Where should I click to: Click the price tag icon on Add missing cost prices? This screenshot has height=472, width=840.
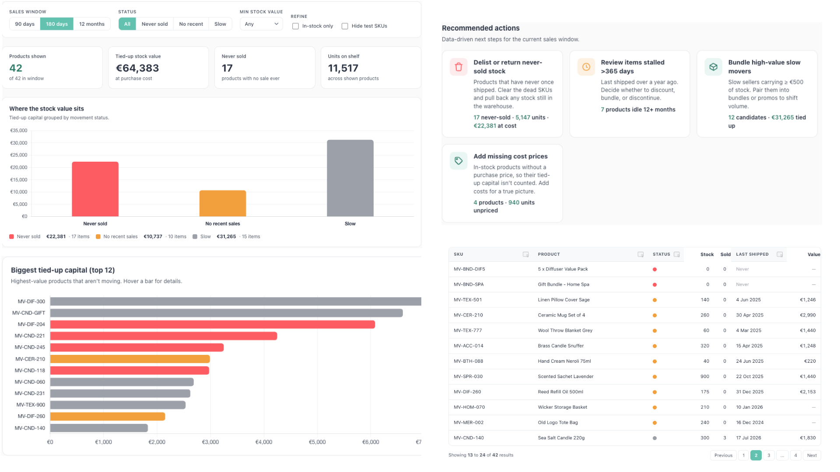click(458, 161)
